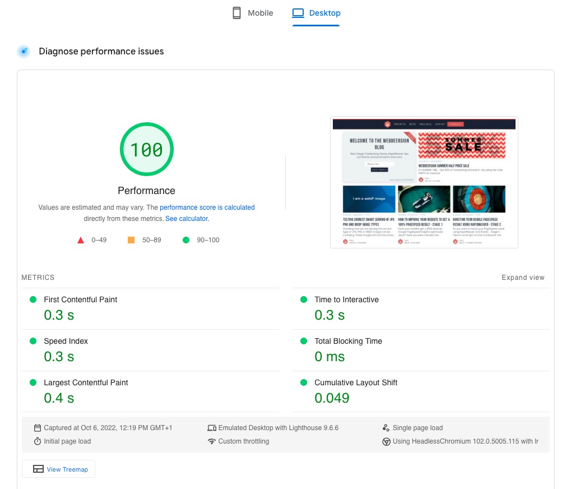Click the orange square 50–89 legend icon
Image resolution: width=571 pixels, height=489 pixels.
pos(131,240)
